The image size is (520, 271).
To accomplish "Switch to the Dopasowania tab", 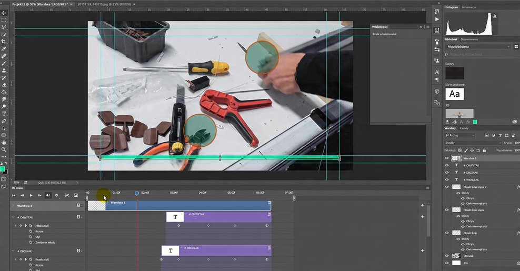I will [x=469, y=39].
